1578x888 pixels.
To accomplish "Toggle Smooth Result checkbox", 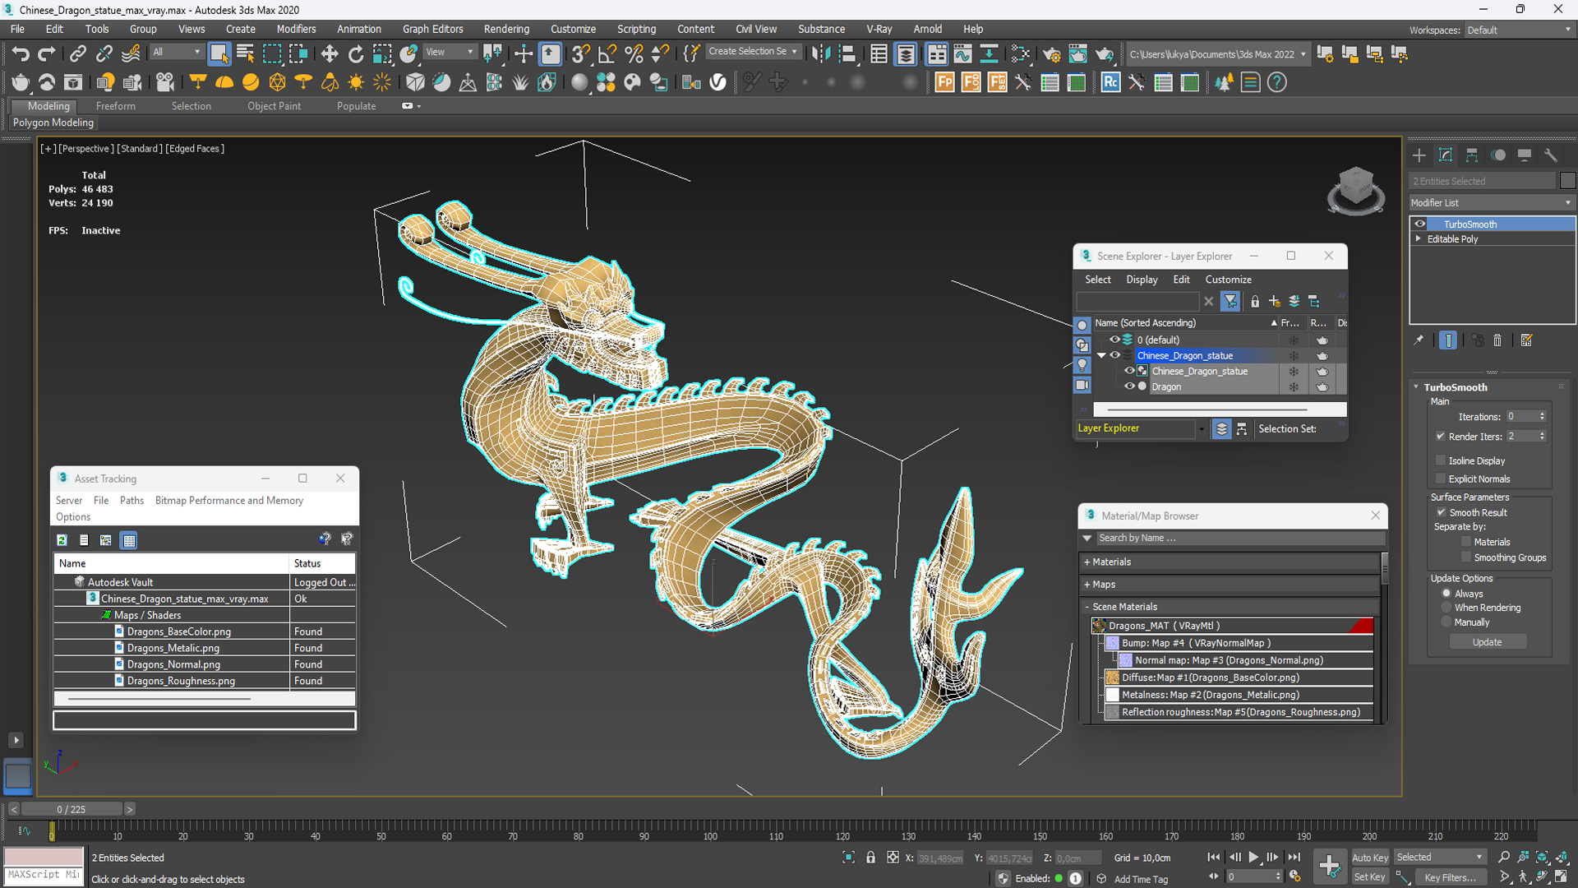I will tap(1441, 512).
